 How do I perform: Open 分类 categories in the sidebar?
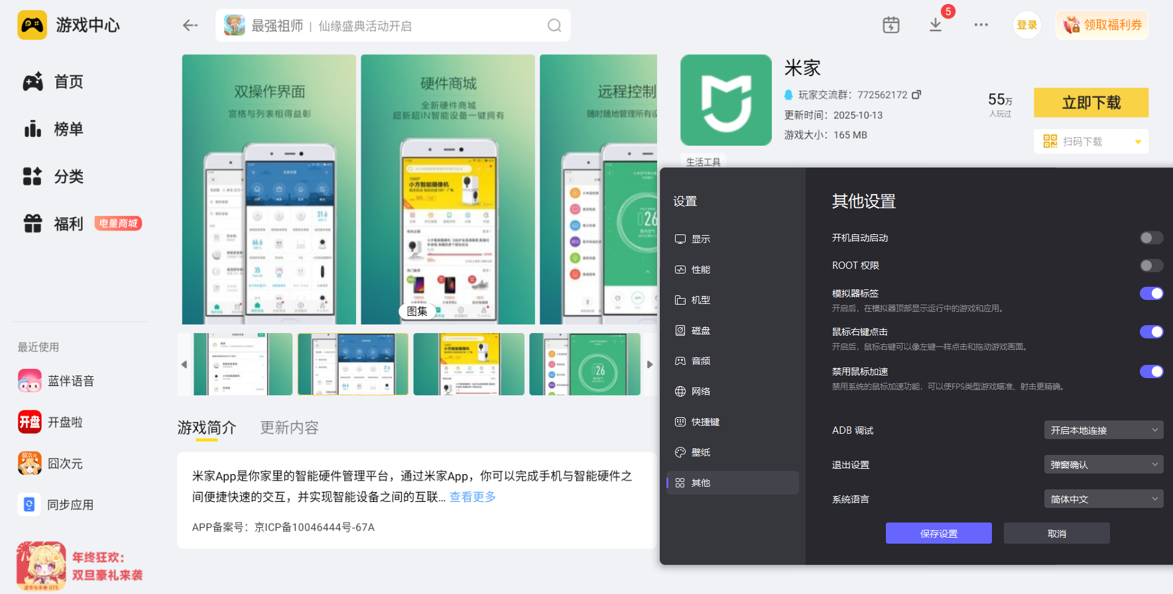point(53,176)
